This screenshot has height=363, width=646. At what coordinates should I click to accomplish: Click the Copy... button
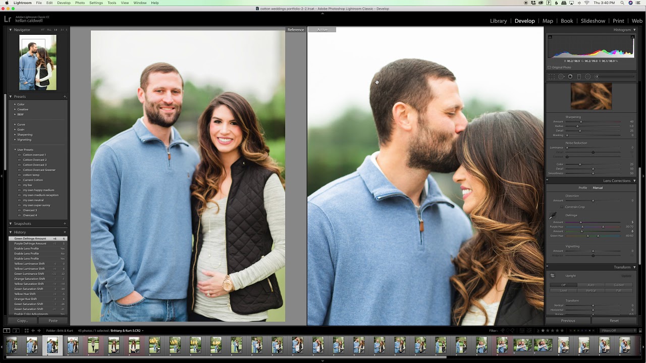[x=22, y=321]
